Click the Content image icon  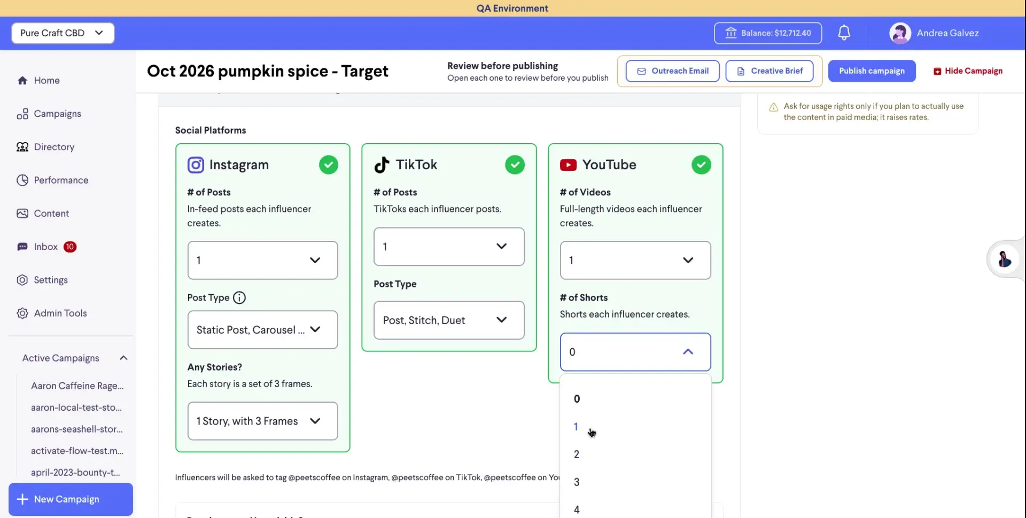point(22,213)
